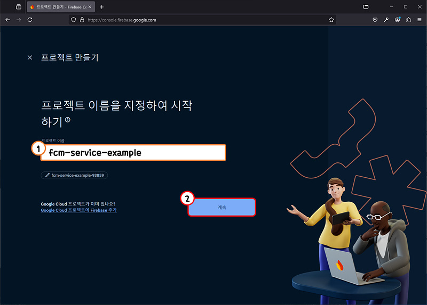Open the browser hamburger menu
This screenshot has width=427, height=305.
pos(420,20)
